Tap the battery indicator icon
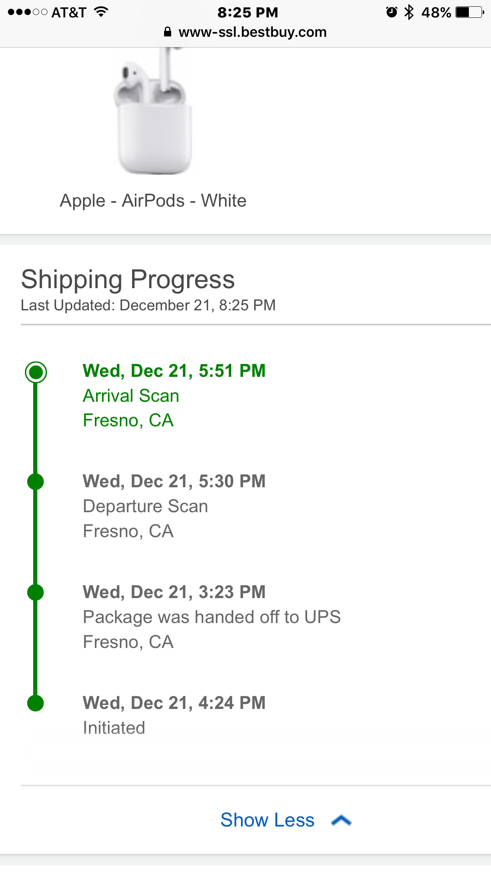Viewport: 491px width, 874px height. [469, 12]
